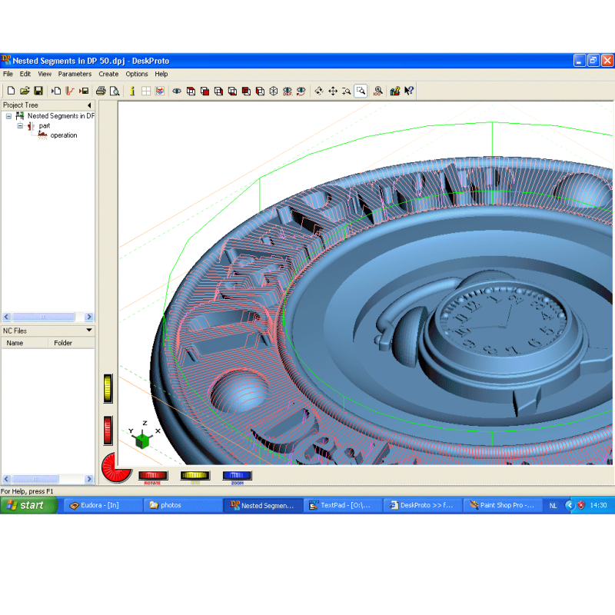Click the Print icon in the toolbar
615x615 pixels.
tap(101, 91)
